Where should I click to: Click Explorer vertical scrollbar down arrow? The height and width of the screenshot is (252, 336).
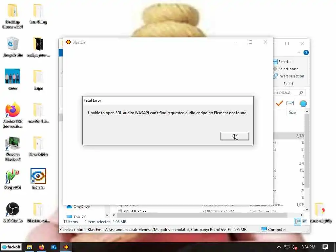pyautogui.click(x=307, y=210)
